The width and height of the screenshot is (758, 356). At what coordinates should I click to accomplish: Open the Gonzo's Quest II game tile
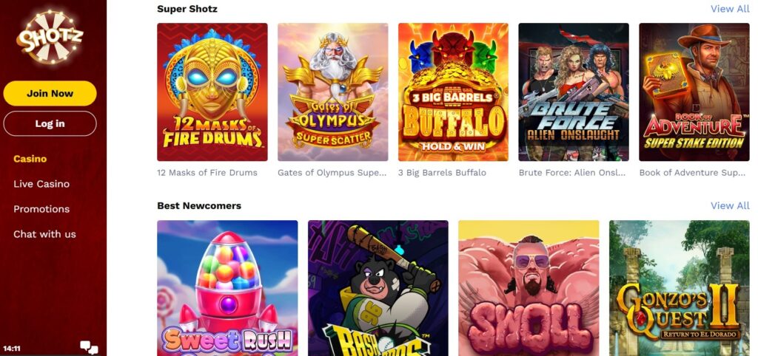point(680,288)
